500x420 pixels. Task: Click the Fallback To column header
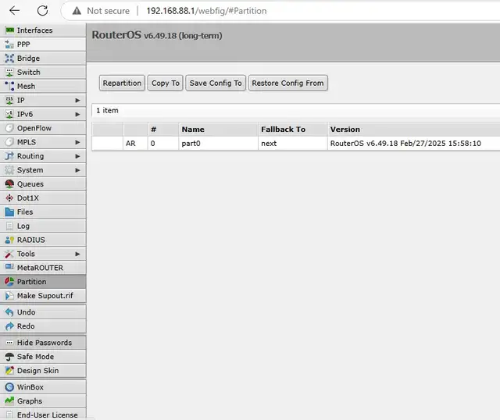pyautogui.click(x=292, y=130)
